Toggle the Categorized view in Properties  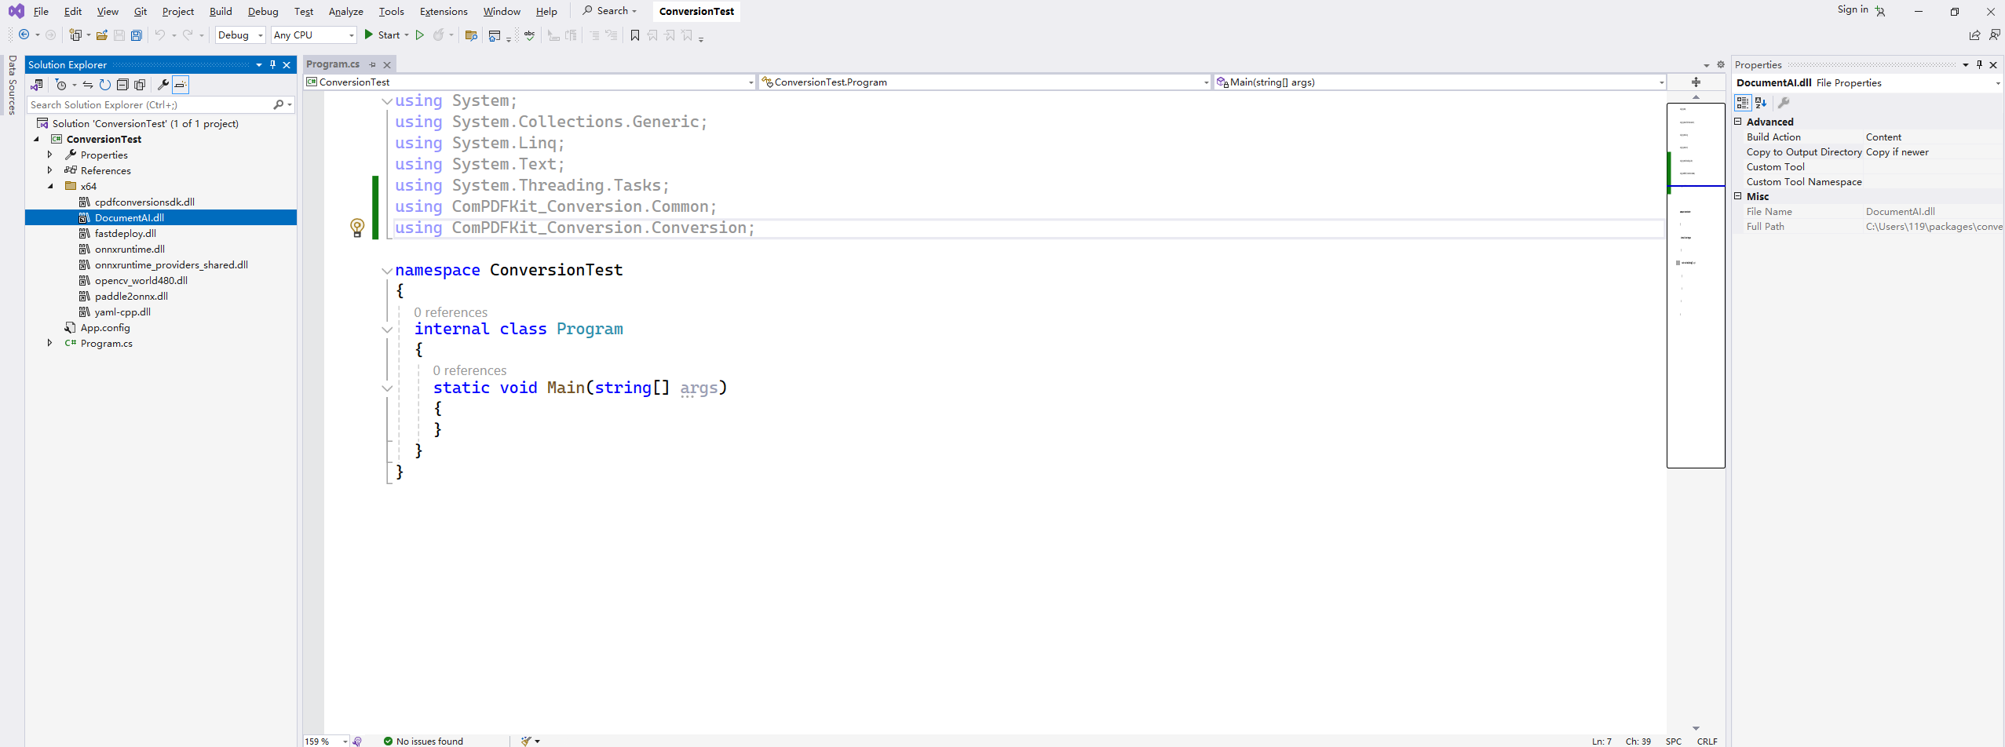coord(1743,103)
